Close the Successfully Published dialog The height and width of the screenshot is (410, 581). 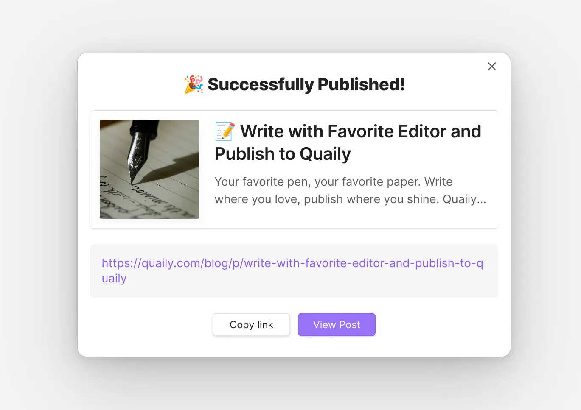(491, 67)
